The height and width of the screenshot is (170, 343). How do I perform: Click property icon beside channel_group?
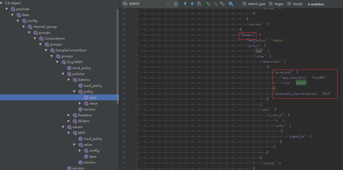30,27
